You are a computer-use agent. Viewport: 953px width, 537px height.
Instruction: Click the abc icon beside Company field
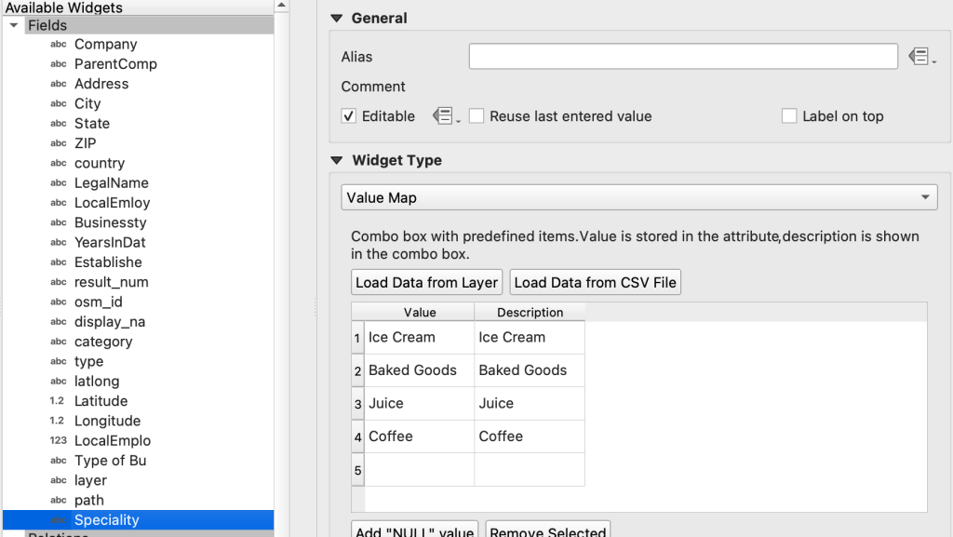(x=58, y=45)
